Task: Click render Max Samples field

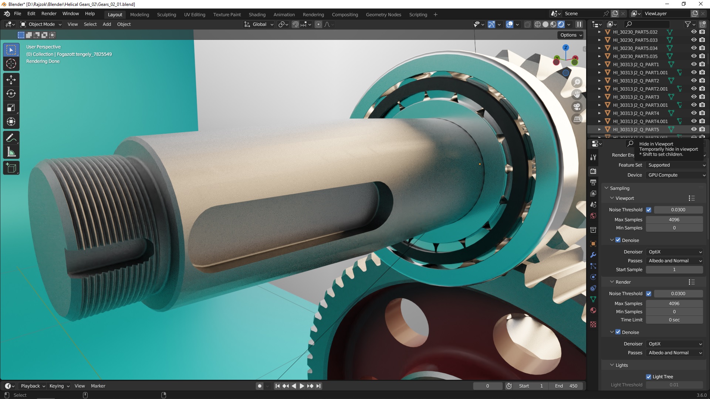Action: 674,304
